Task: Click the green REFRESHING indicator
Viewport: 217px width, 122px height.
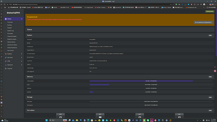Action: [210, 11]
